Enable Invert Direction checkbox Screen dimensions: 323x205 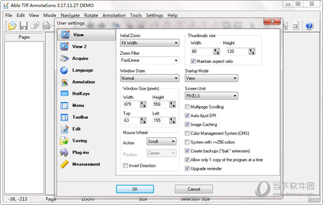pyautogui.click(x=125, y=166)
